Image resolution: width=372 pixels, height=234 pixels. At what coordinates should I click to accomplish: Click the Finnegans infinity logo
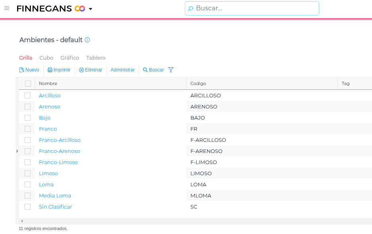[80, 8]
